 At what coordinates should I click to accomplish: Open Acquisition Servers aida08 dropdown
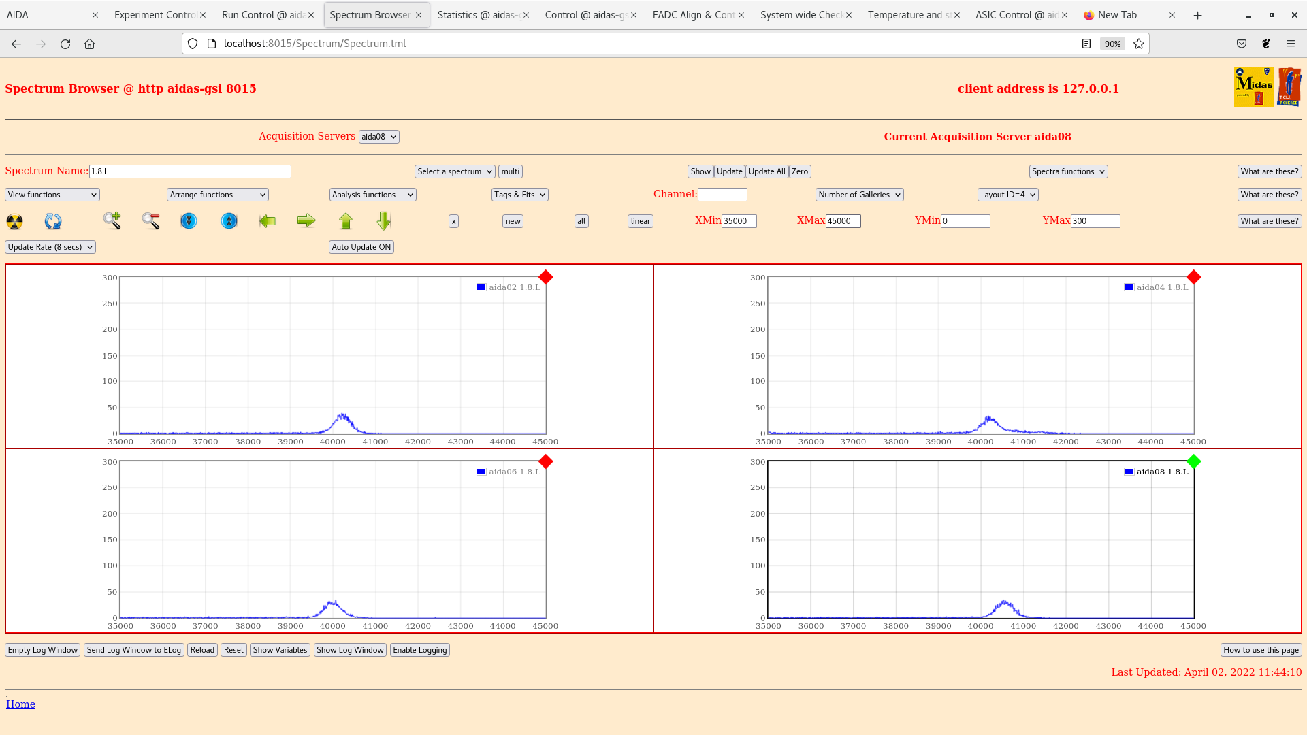(x=378, y=137)
